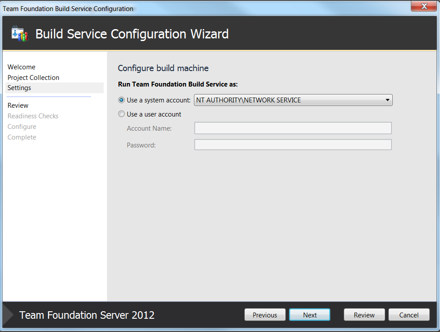
Task: Select the Complete step in sidebar
Action: [x=22, y=137]
